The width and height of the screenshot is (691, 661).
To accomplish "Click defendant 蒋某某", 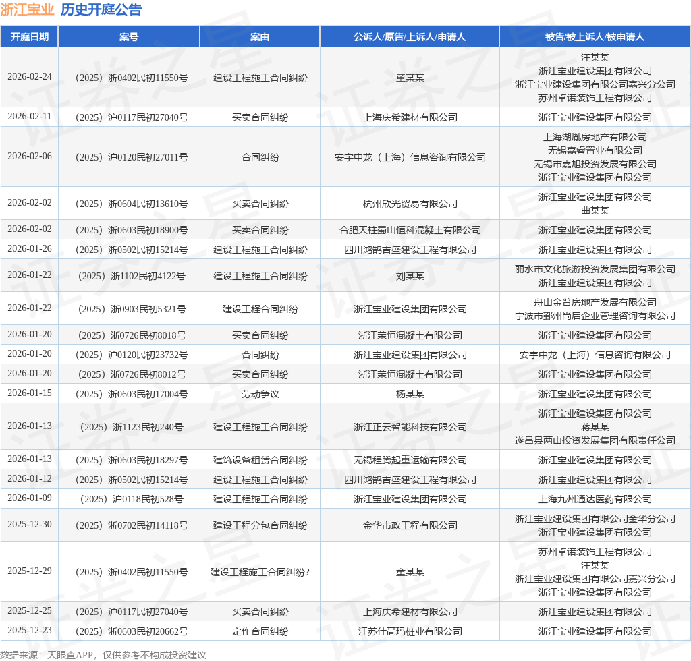I will (595, 427).
